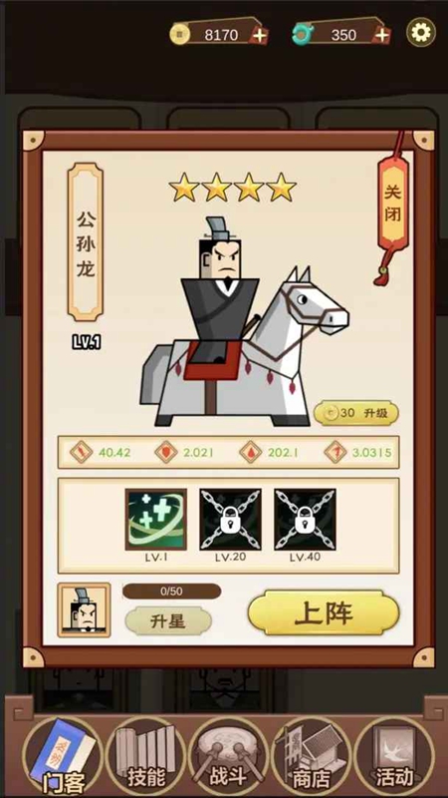Deploy hero with 上阵 button
Image resolution: width=448 pixels, height=798 pixels.
324,613
